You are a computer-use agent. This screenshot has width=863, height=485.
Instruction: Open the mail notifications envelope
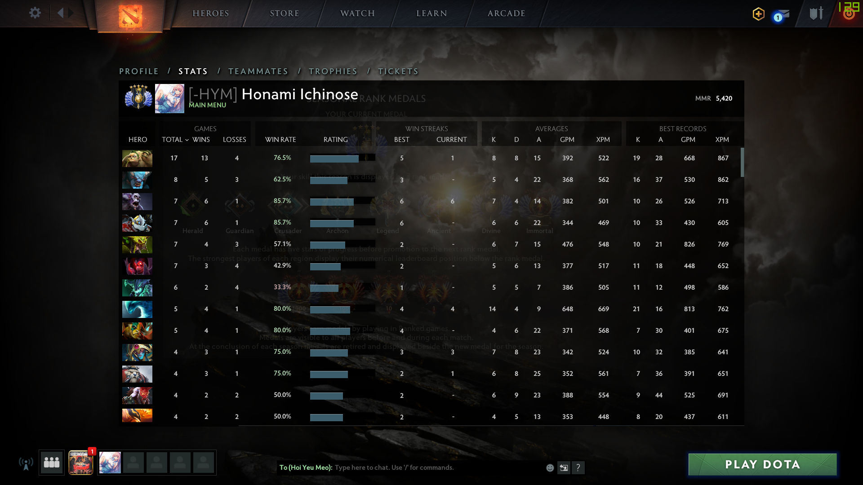click(783, 15)
